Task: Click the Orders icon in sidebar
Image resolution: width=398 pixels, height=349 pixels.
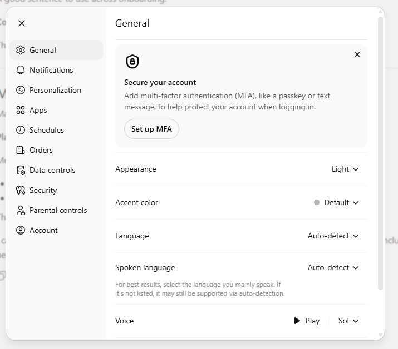Action: click(21, 150)
